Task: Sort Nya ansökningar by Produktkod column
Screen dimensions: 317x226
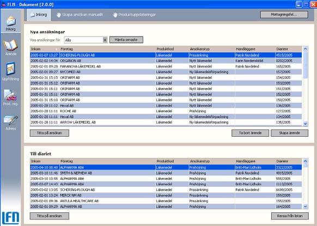Action: 172,49
